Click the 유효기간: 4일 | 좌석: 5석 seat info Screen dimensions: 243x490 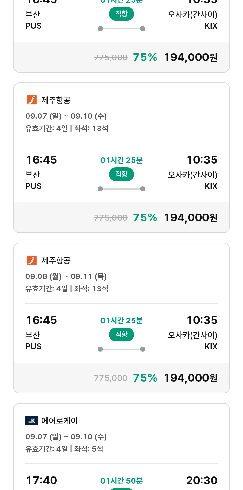click(x=64, y=449)
